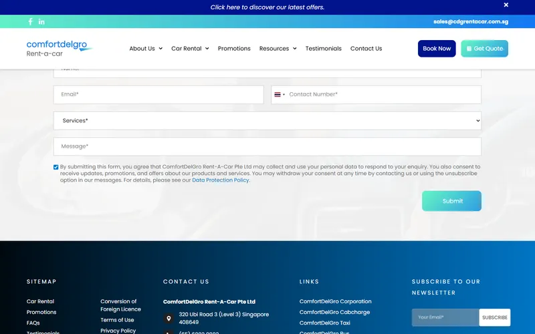
Task: Focus the Message field
Action: tap(267, 146)
